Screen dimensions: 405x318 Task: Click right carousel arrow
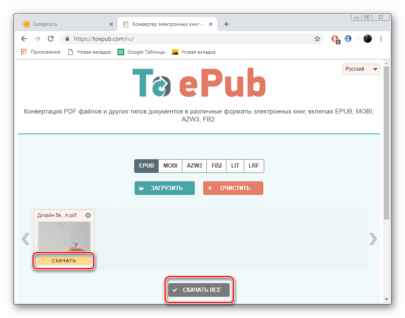click(x=373, y=239)
